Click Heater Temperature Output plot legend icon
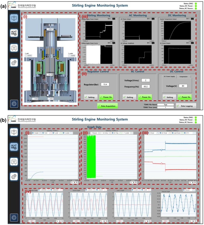The image size is (204, 225). pyautogui.click(x=192, y=19)
